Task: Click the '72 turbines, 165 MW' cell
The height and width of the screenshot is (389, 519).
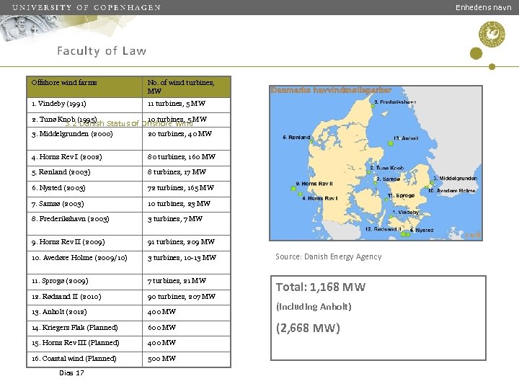Action: pyautogui.click(x=187, y=189)
